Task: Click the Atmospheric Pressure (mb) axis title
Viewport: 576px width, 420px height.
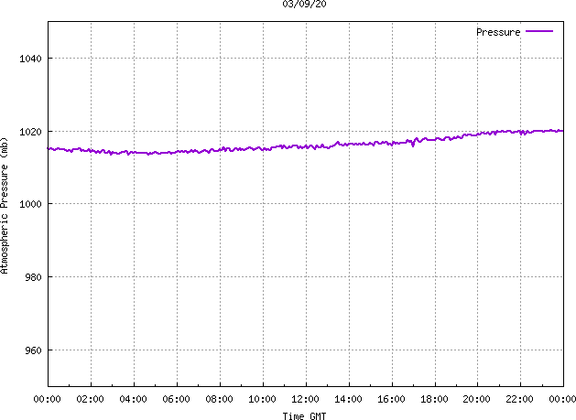Action: click(5, 206)
